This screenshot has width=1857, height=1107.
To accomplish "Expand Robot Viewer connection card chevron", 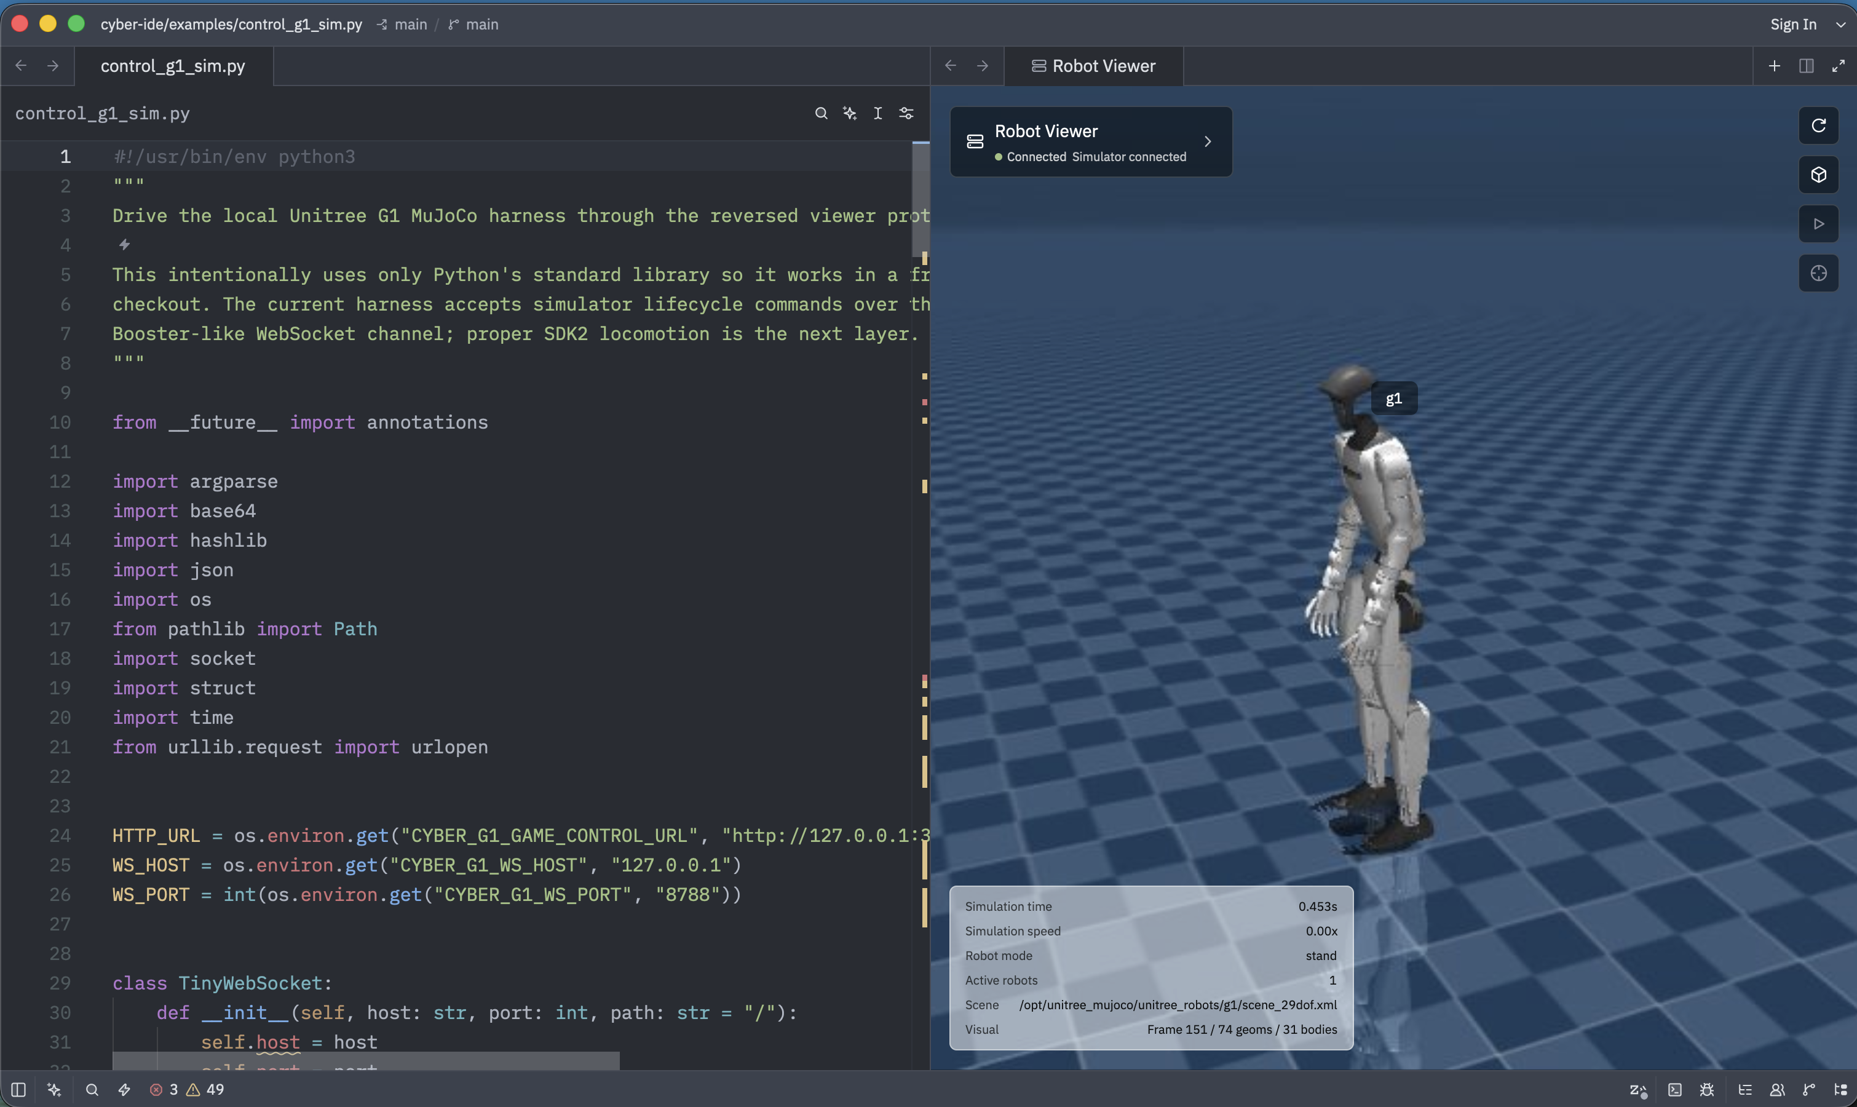I will click(x=1208, y=141).
